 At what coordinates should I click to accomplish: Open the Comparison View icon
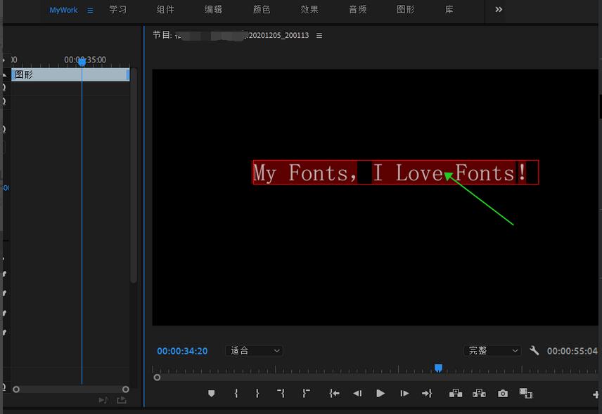[526, 394]
